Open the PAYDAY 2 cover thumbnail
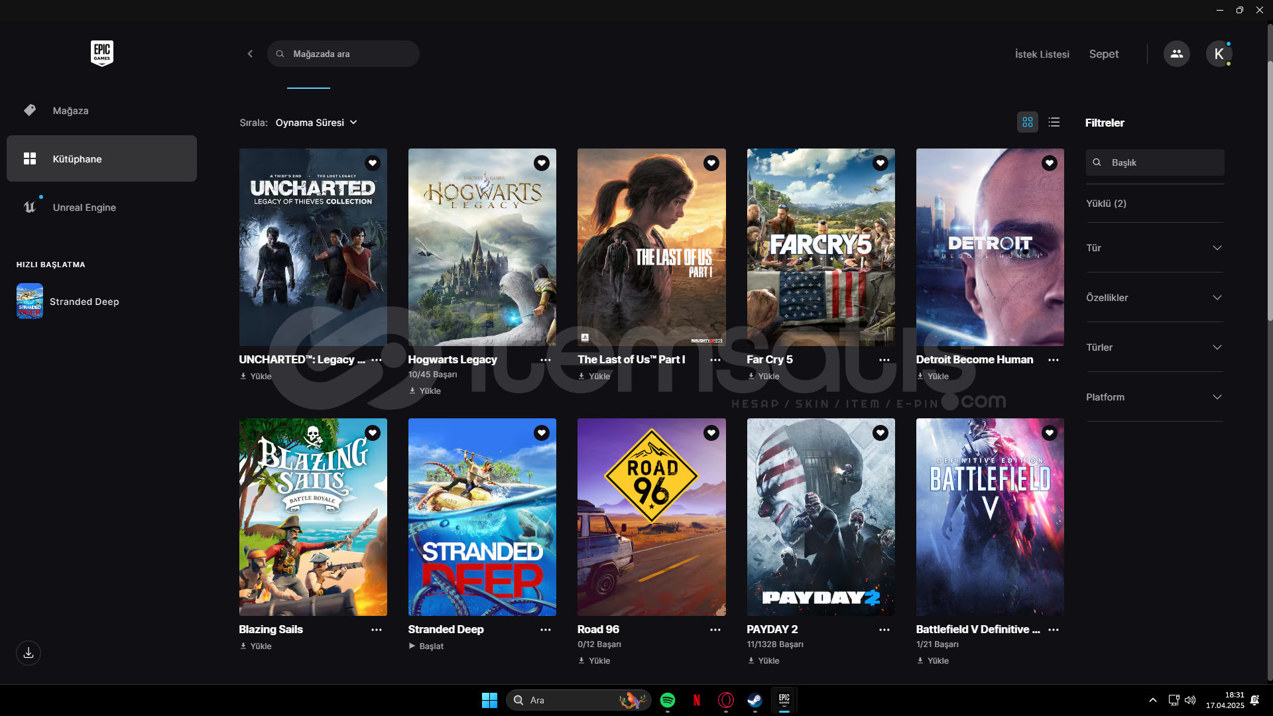Viewport: 1273px width, 716px height. [x=821, y=517]
